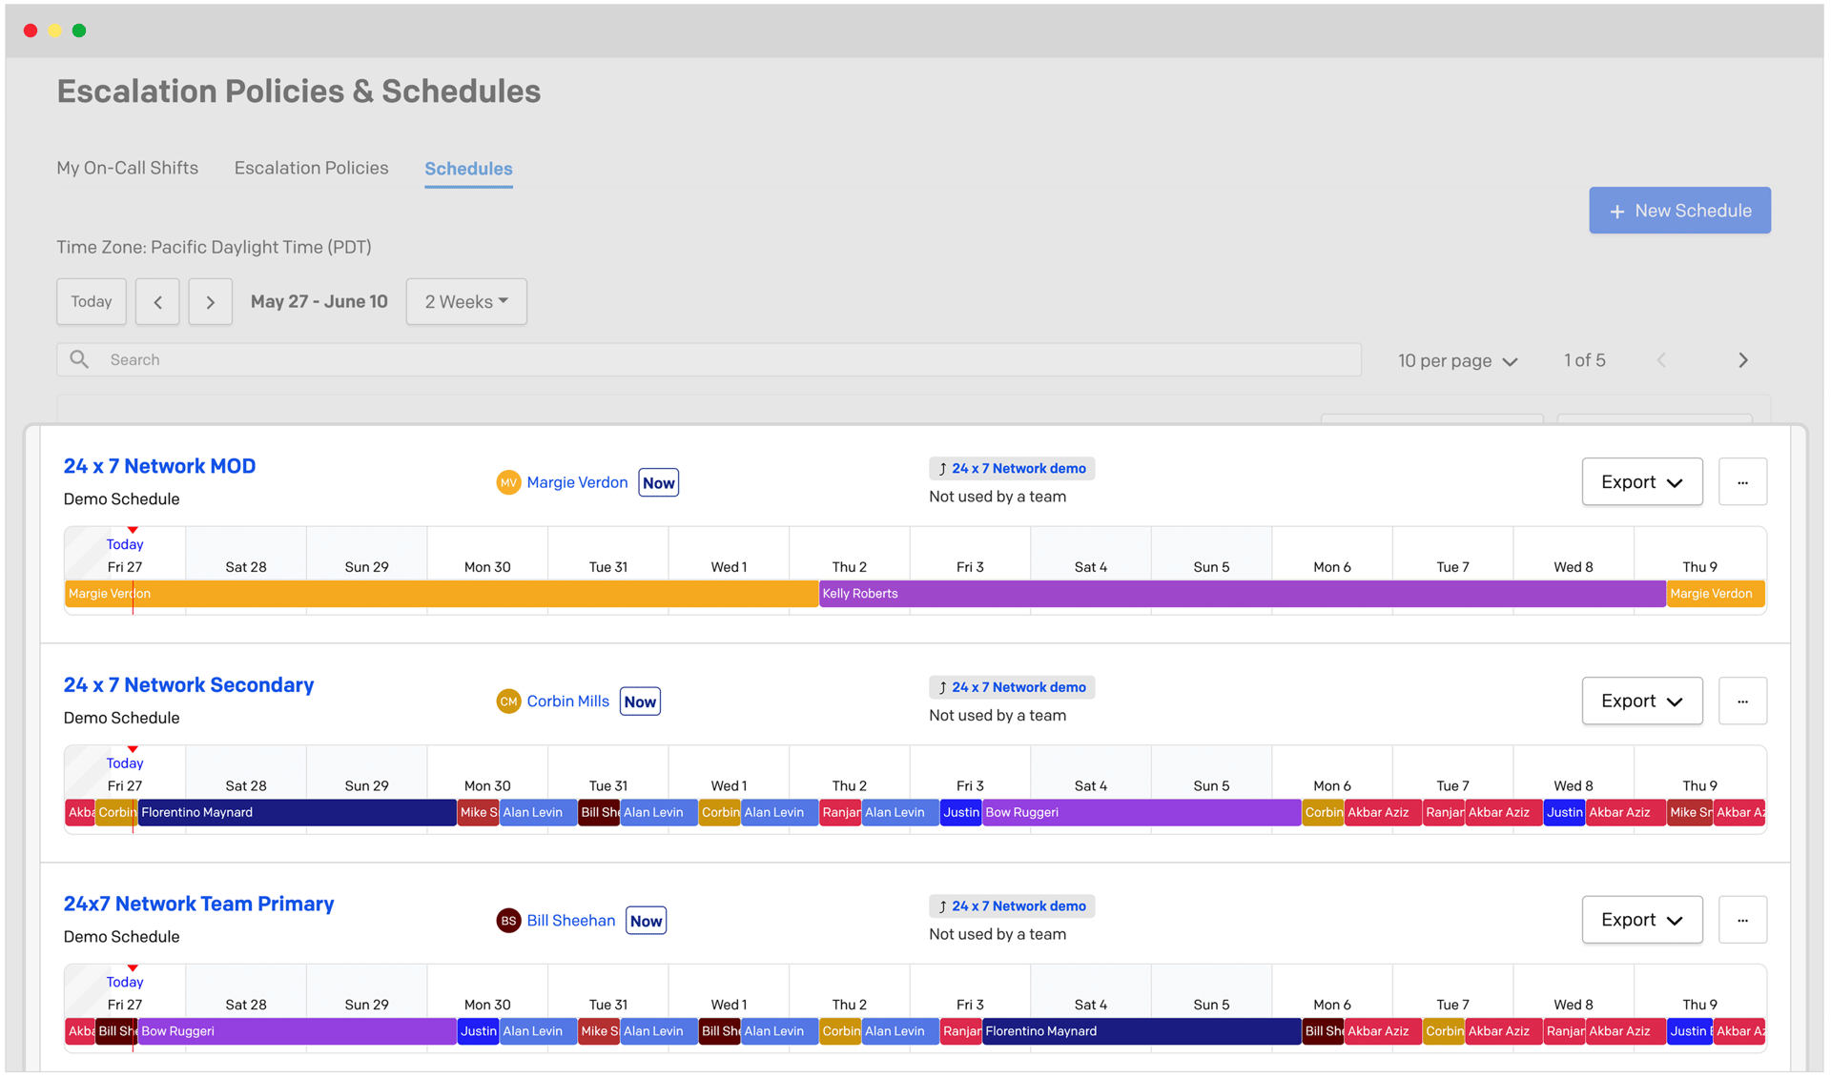Open the 24x7 Network Team Primary link
Viewport: 1831px width, 1078px height.
198,904
